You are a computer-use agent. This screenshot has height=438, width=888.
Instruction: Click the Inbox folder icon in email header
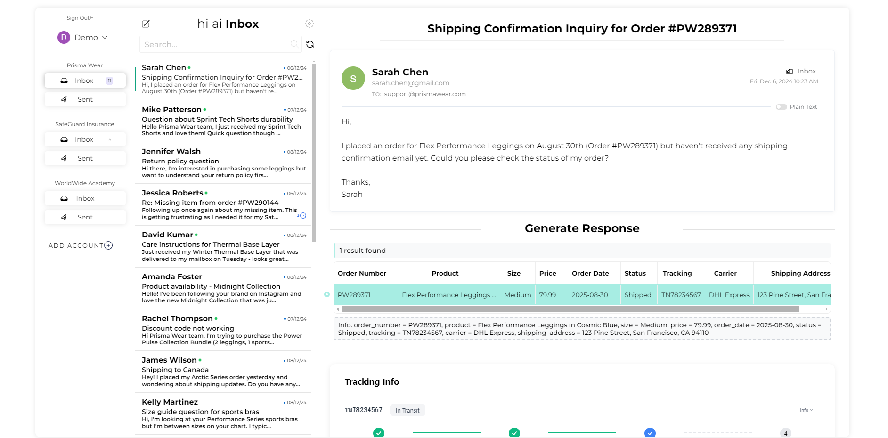[790, 72]
